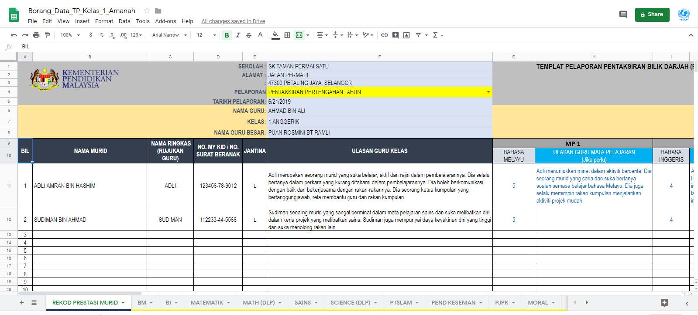Click the filter icon
698x315 pixels.
(418, 35)
